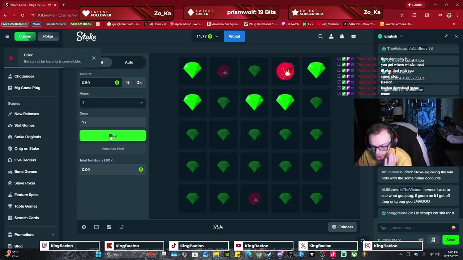463x260 pixels.
Task: Open Friends Streams bookmark group
Action: pos(56,24)
